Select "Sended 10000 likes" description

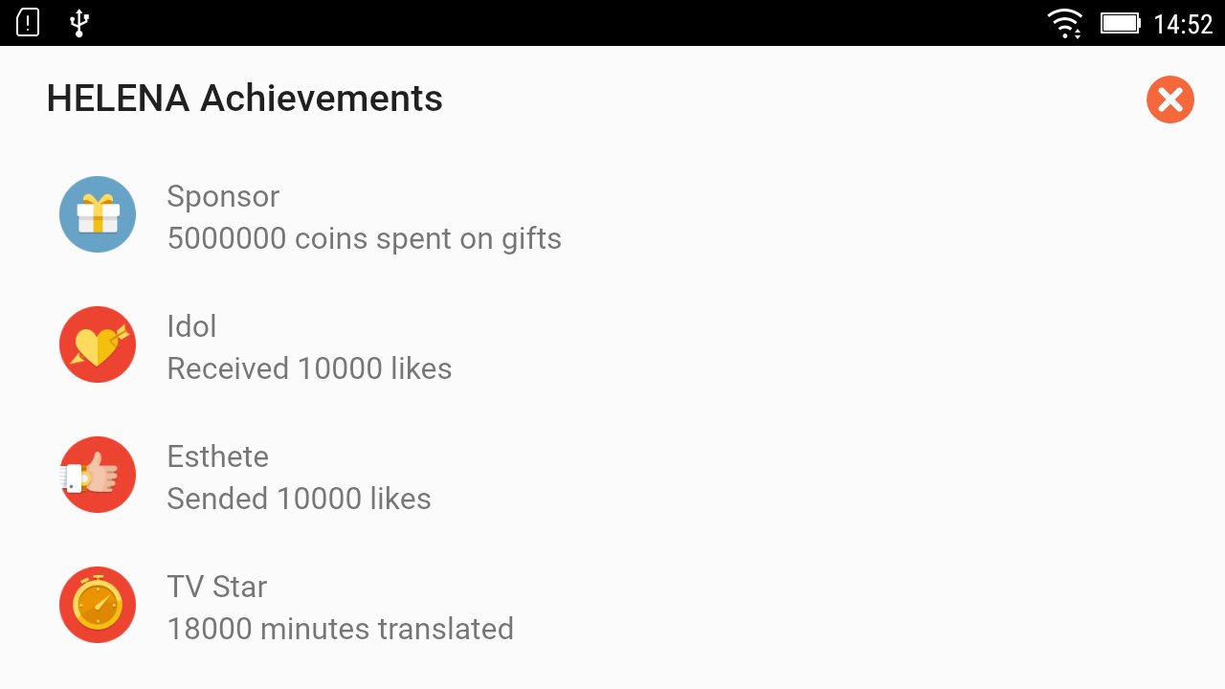(299, 499)
